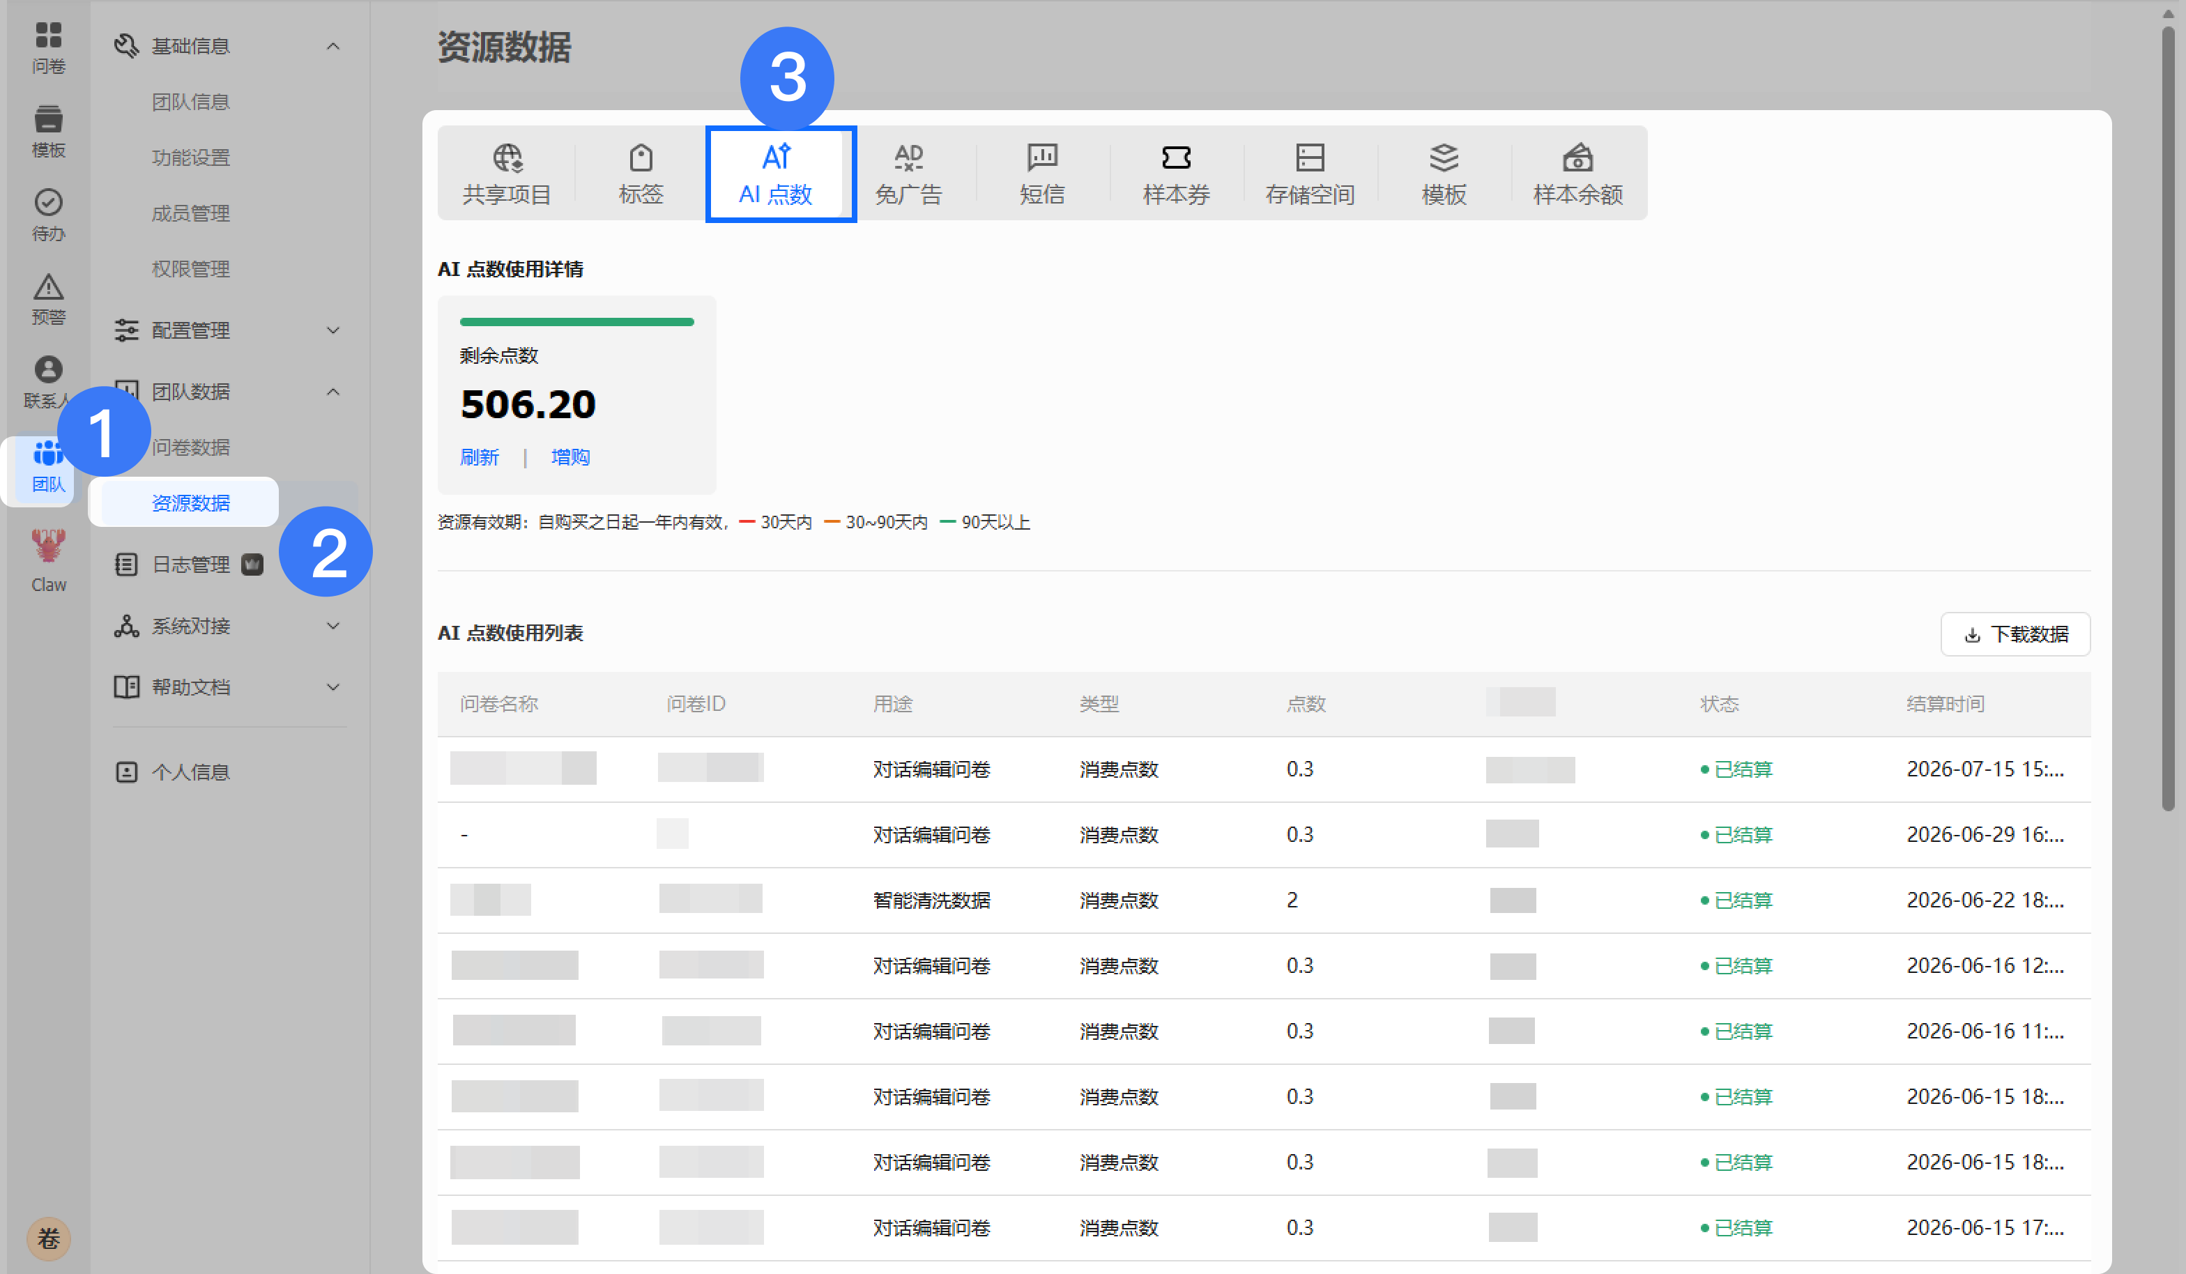The height and width of the screenshot is (1274, 2186).
Task: Click the 用途 column header
Action: click(x=893, y=703)
